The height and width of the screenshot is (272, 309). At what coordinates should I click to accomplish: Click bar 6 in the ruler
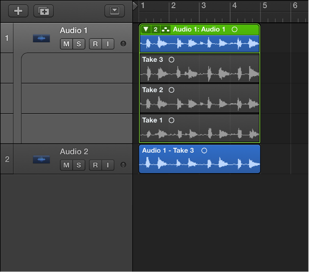point(295,6)
